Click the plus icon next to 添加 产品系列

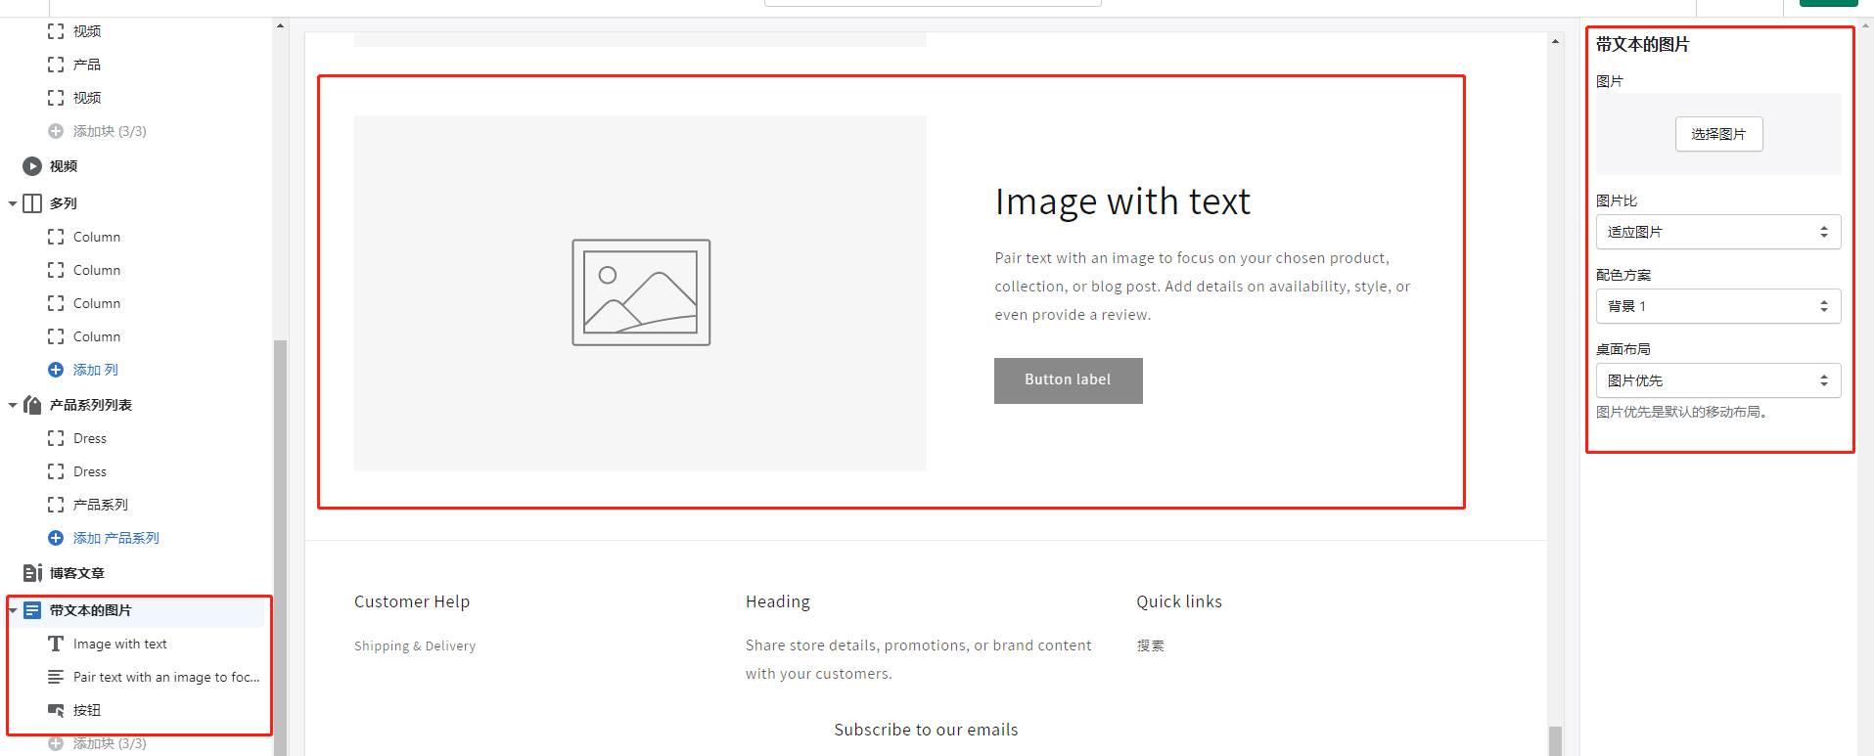[56, 538]
